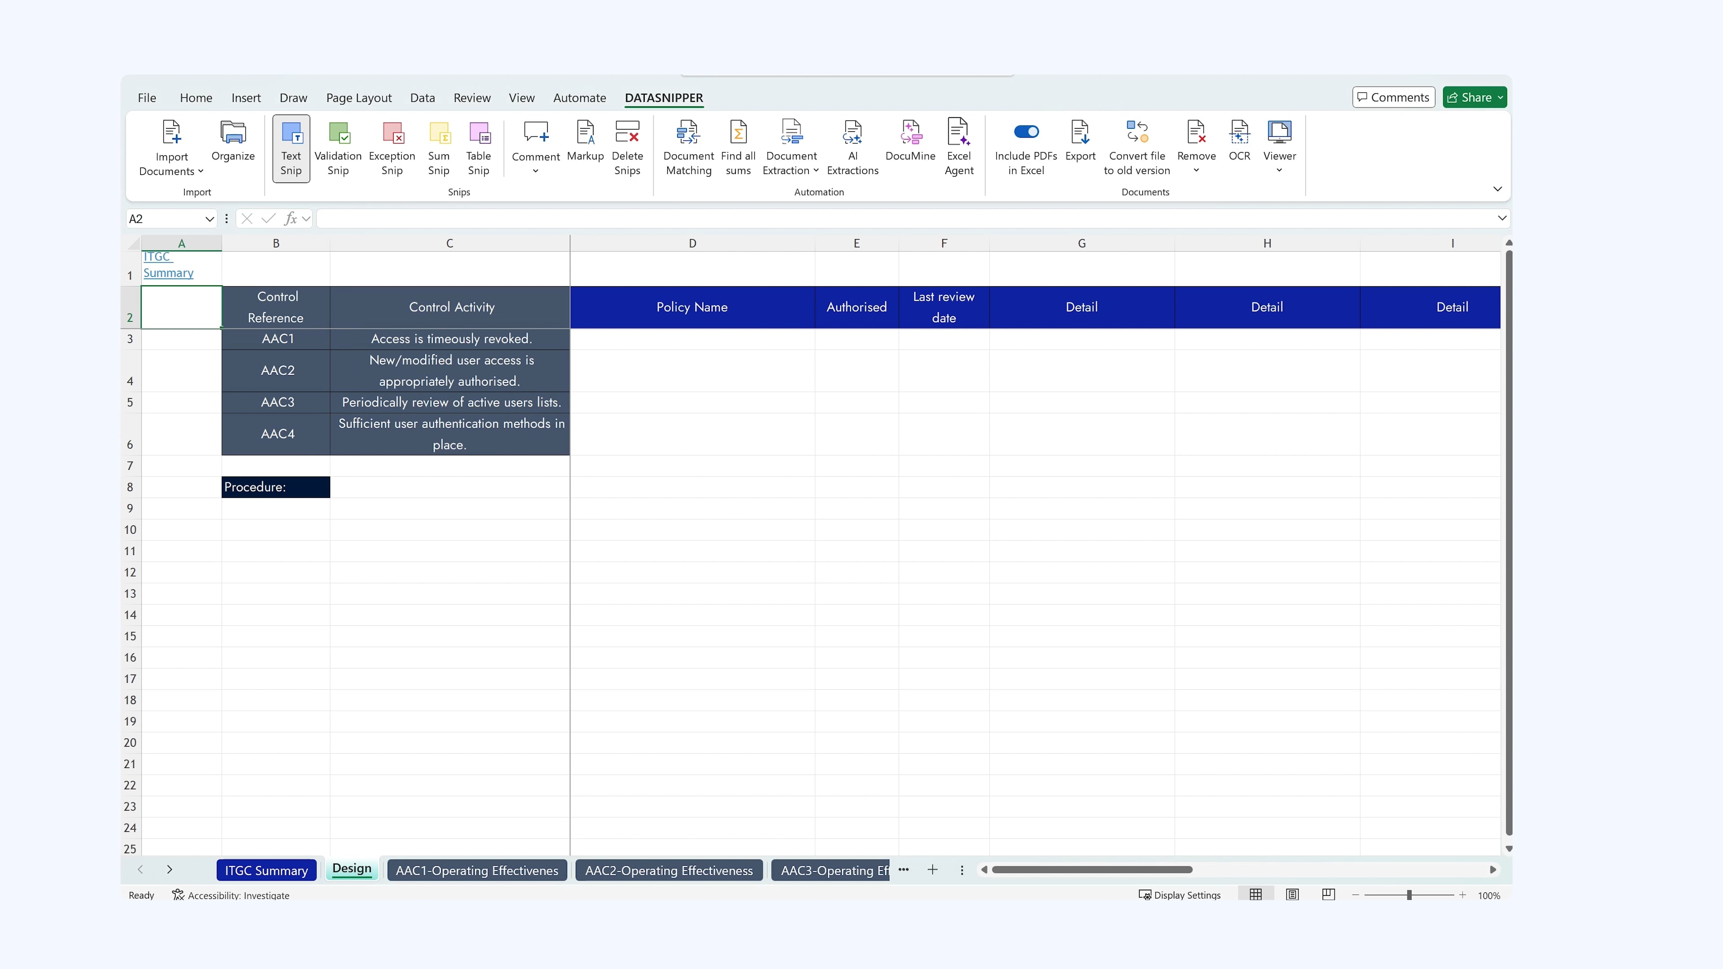Click the Exception Snip icon
Viewport: 1723px width, 969px height.
[x=392, y=148]
